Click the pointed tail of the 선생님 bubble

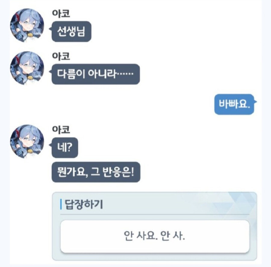50,29
